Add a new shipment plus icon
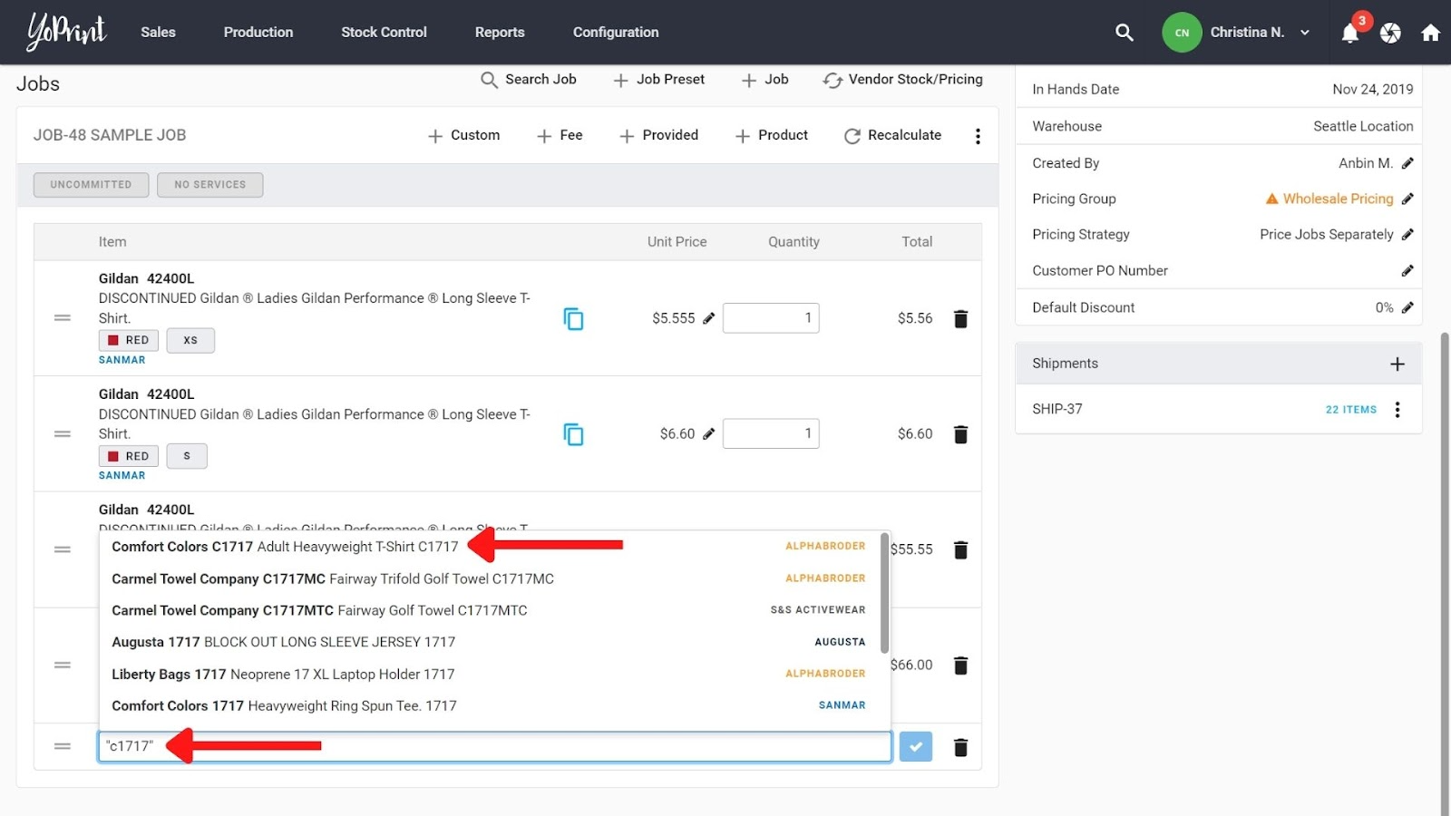Viewport: 1451px width, 816px height. point(1397,364)
